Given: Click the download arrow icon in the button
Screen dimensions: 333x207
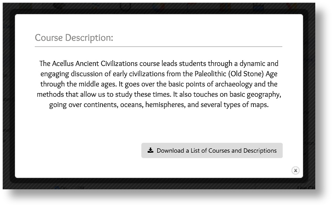Looking at the screenshot, I should [x=150, y=150].
